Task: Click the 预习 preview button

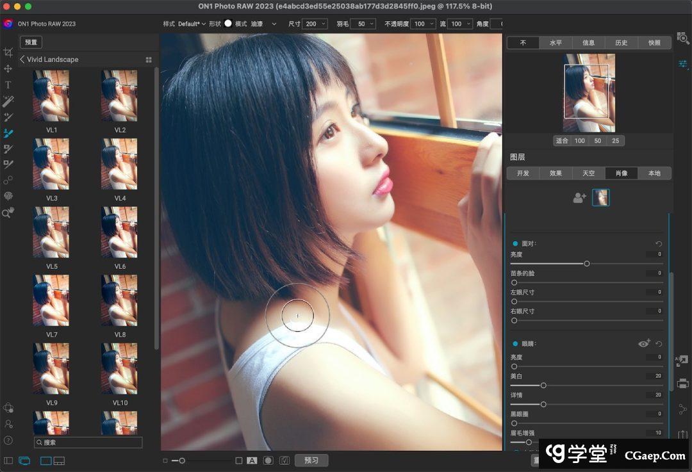Action: (311, 460)
